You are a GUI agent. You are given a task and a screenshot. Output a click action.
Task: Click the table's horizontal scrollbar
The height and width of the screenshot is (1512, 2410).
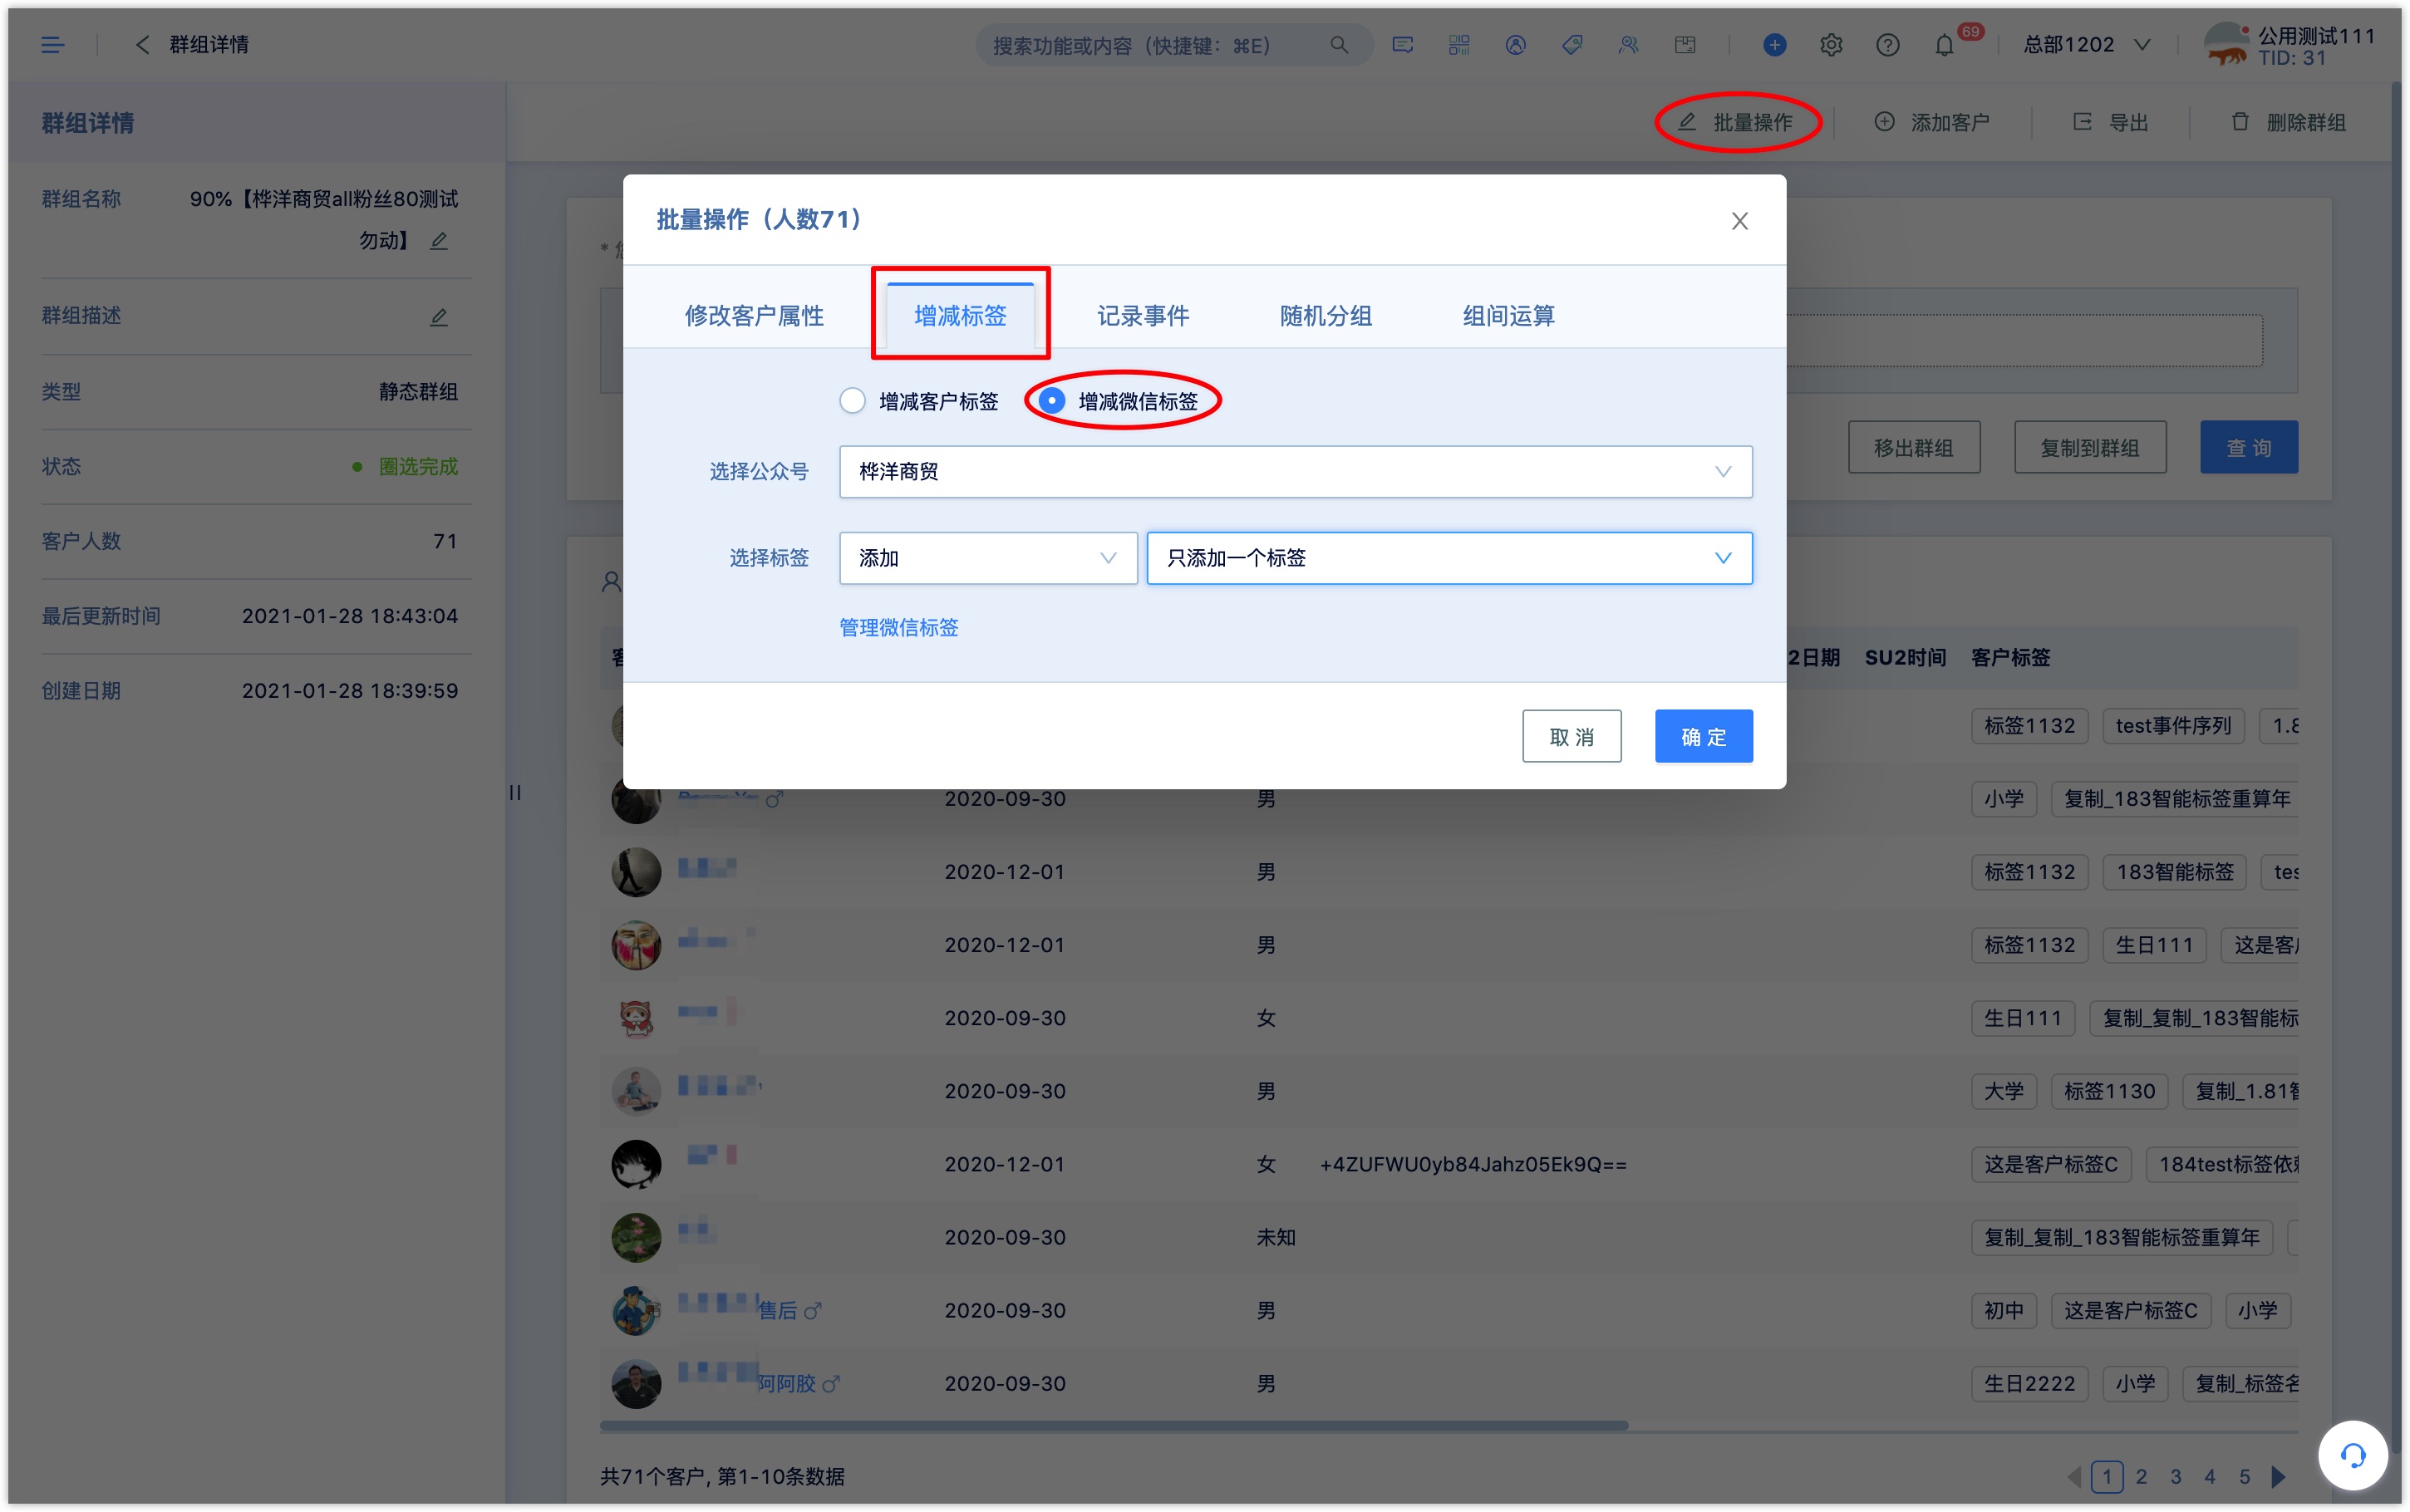pos(1114,1425)
